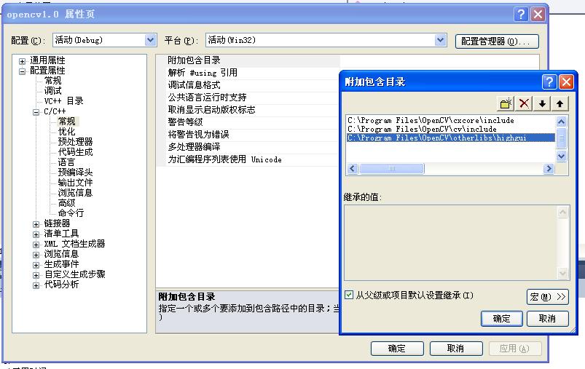Select 常规 under 配置属性
This screenshot has width=585, height=369.
pos(52,81)
